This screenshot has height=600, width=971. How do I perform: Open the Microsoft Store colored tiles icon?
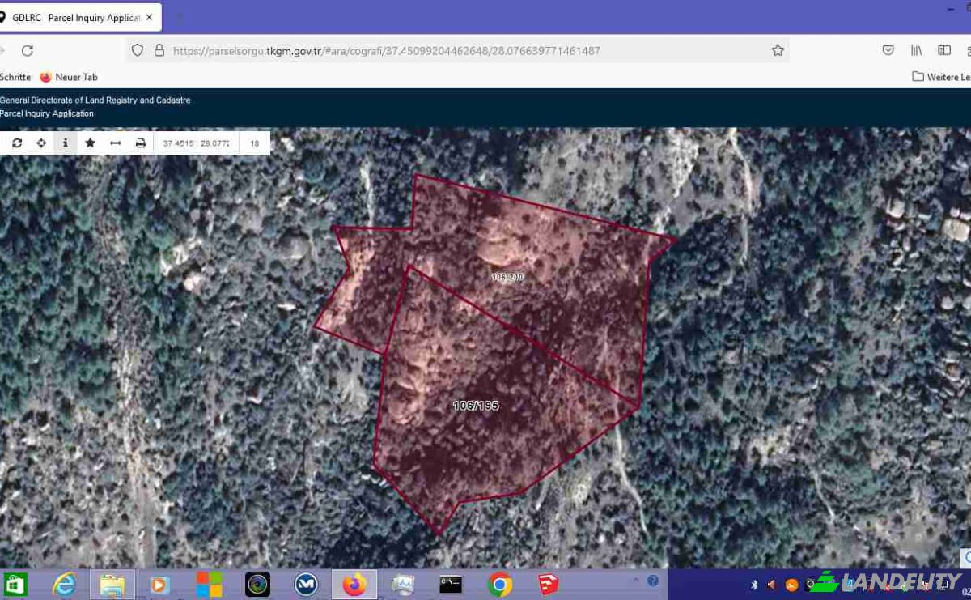[x=209, y=584]
